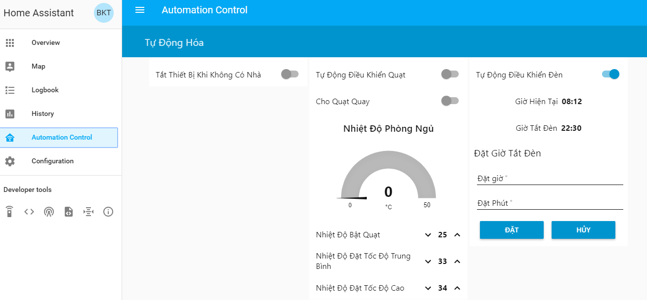
Task: Click the BKT user avatar badge
Action: pyautogui.click(x=104, y=13)
